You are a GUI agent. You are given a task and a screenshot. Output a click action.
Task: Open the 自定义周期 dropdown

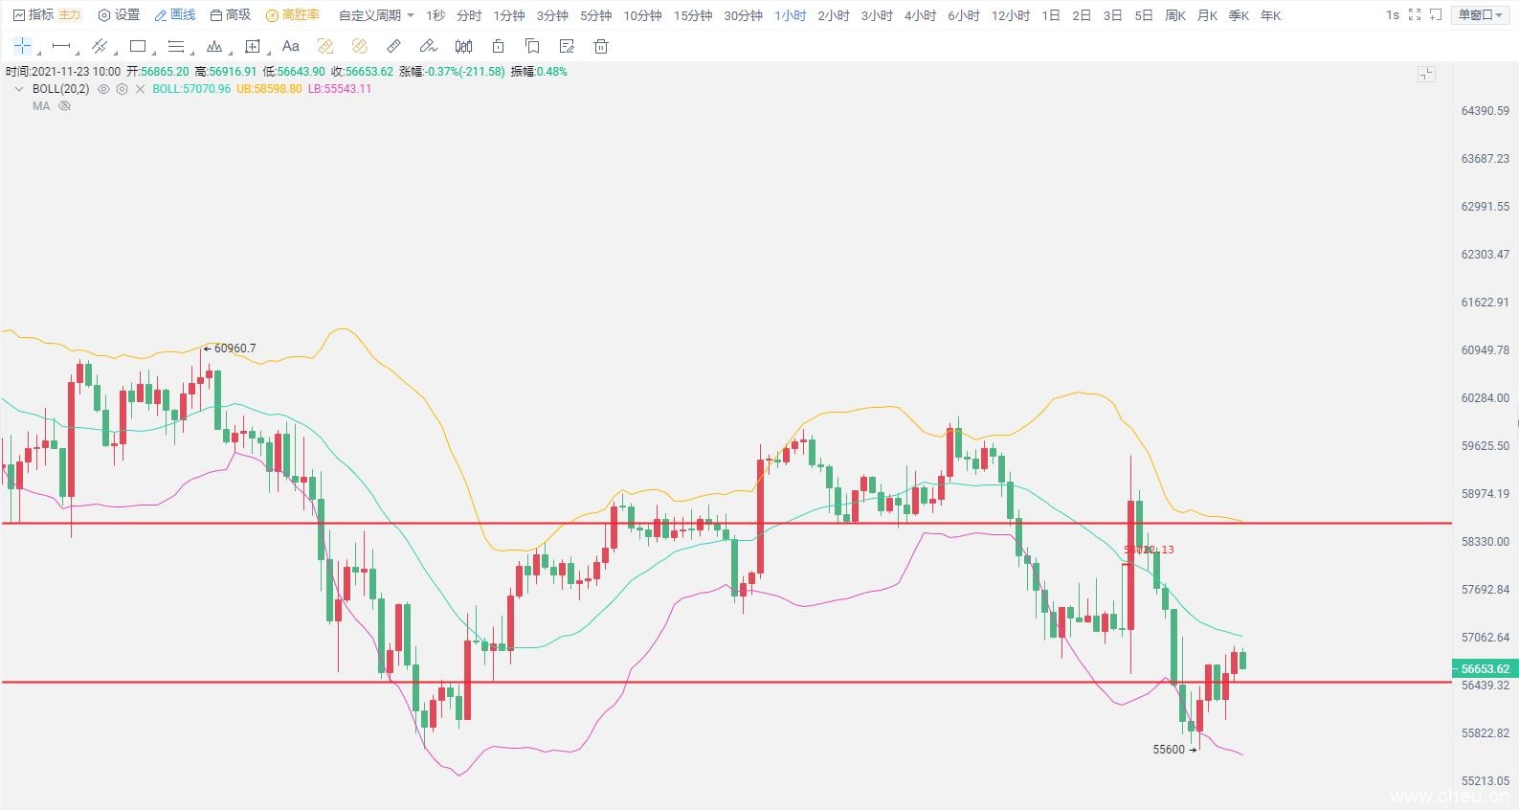tap(376, 15)
